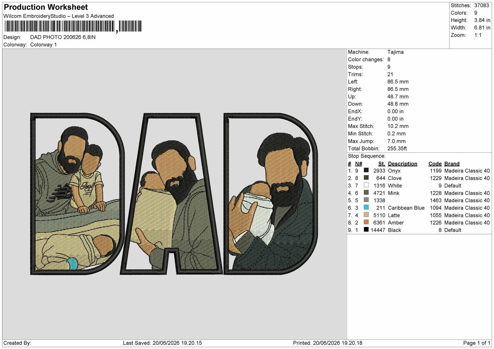Image resolution: width=494 pixels, height=349 pixels.
Task: Click the gray swatch in row 5
Action: click(366, 200)
